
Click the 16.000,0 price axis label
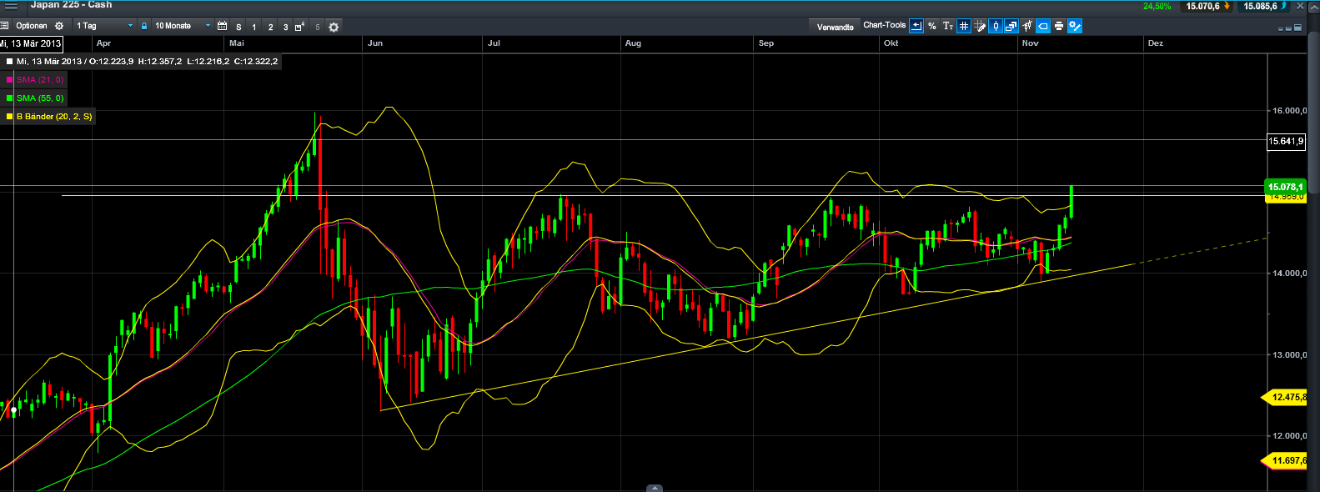(x=1289, y=111)
